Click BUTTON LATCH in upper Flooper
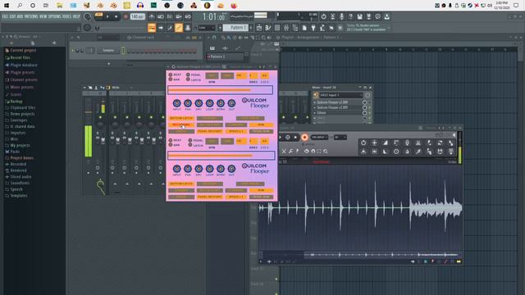This screenshot has height=295, width=525. [181, 118]
